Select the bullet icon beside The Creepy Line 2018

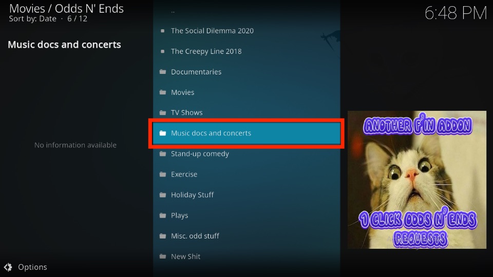click(163, 51)
